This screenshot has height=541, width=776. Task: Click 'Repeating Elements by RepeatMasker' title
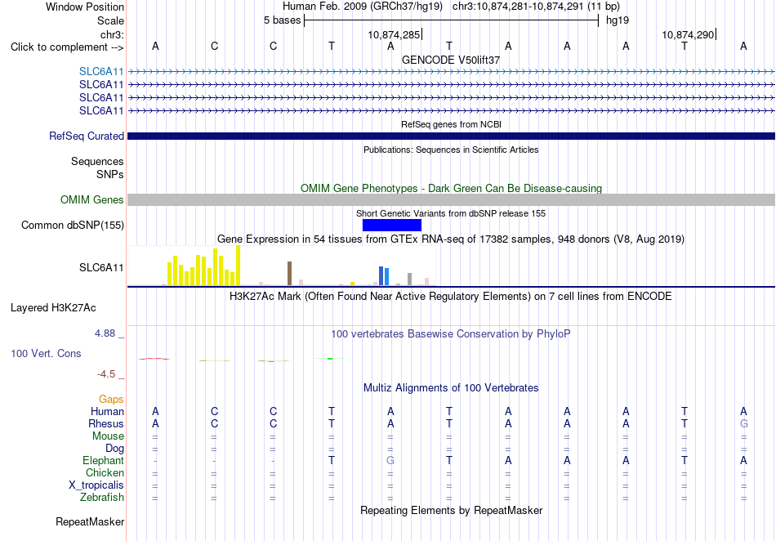[451, 510]
